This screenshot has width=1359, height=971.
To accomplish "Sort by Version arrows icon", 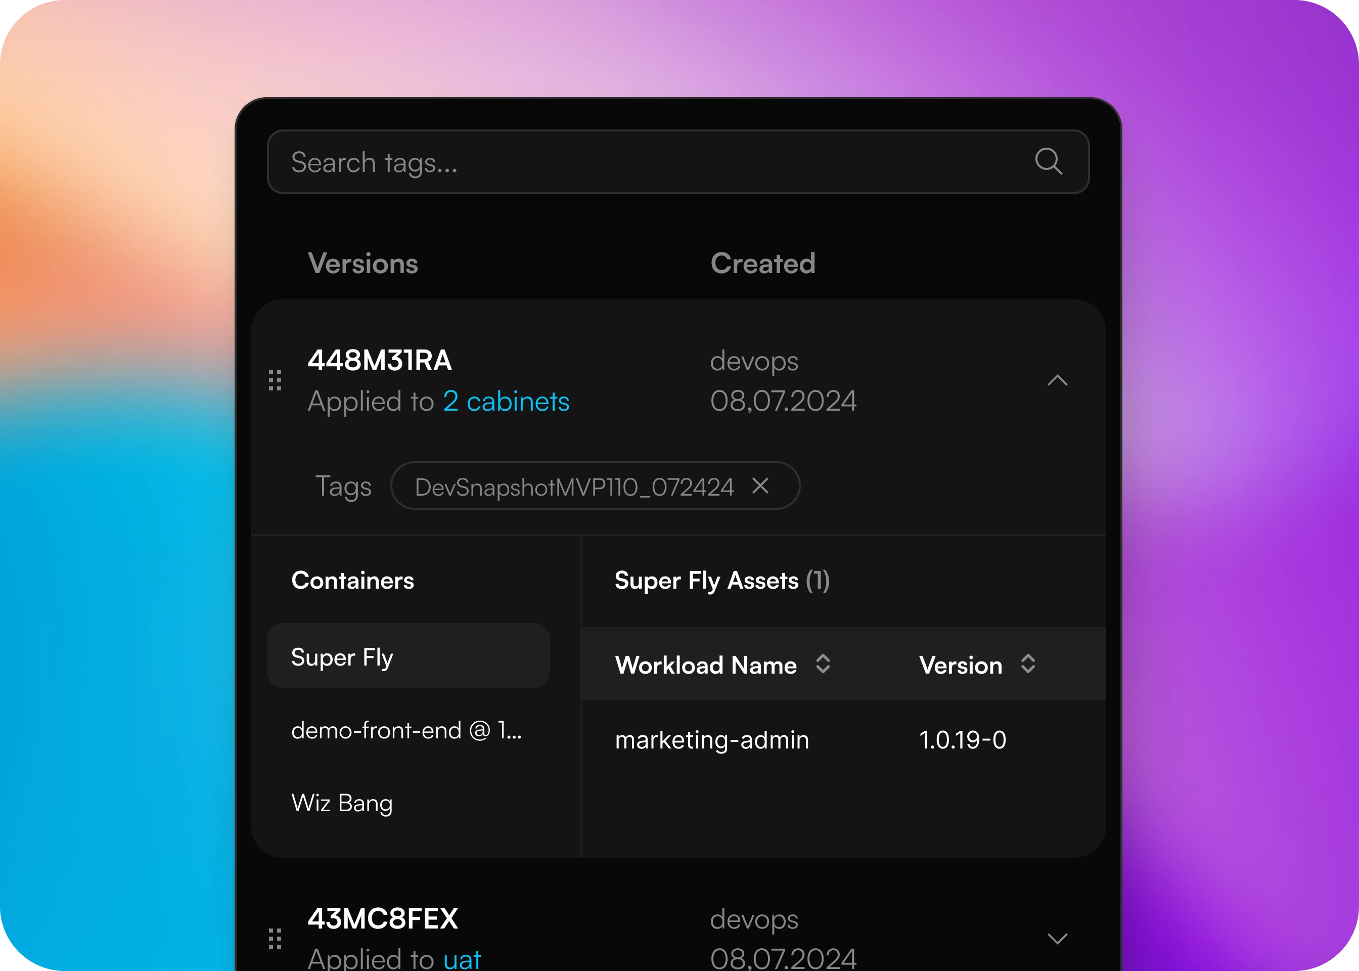I will (1028, 664).
